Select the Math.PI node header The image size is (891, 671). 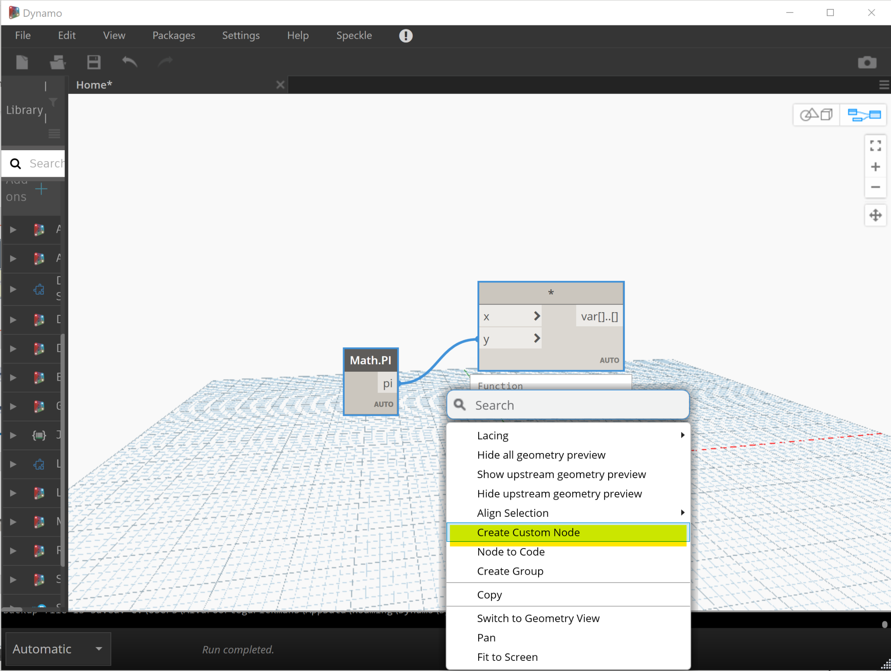pos(370,360)
